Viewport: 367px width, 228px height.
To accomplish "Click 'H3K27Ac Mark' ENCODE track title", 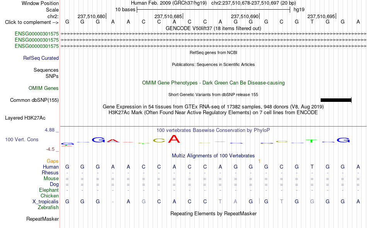I will coord(213,113).
